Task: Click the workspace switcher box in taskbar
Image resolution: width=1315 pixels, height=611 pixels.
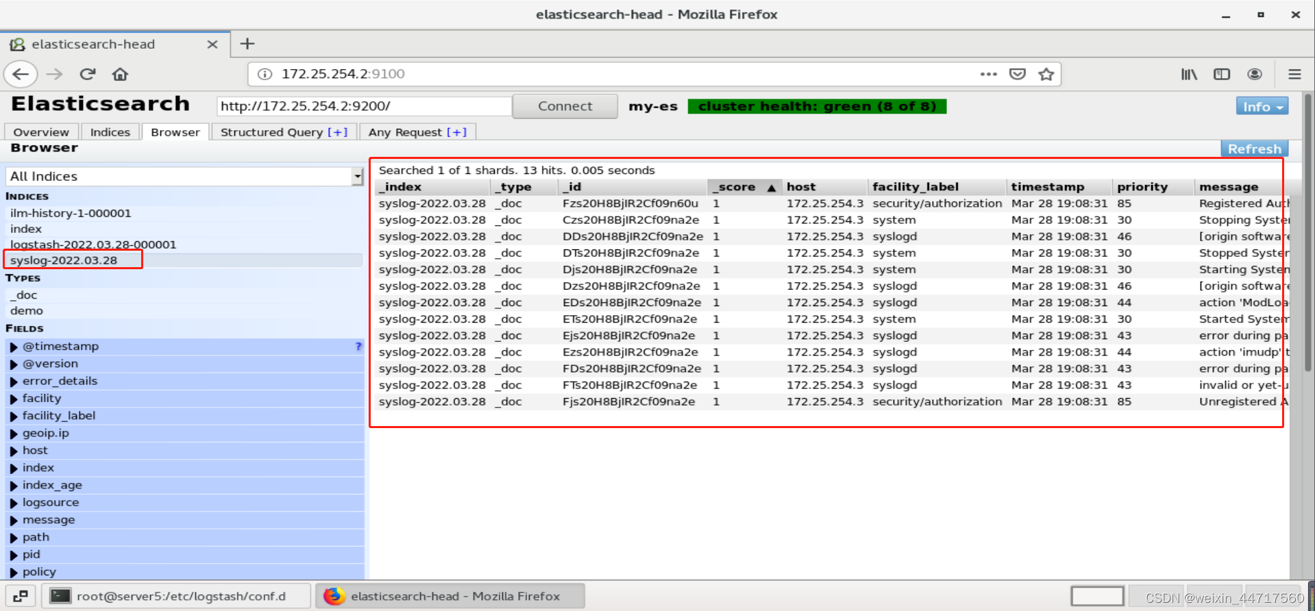Action: click(1097, 596)
